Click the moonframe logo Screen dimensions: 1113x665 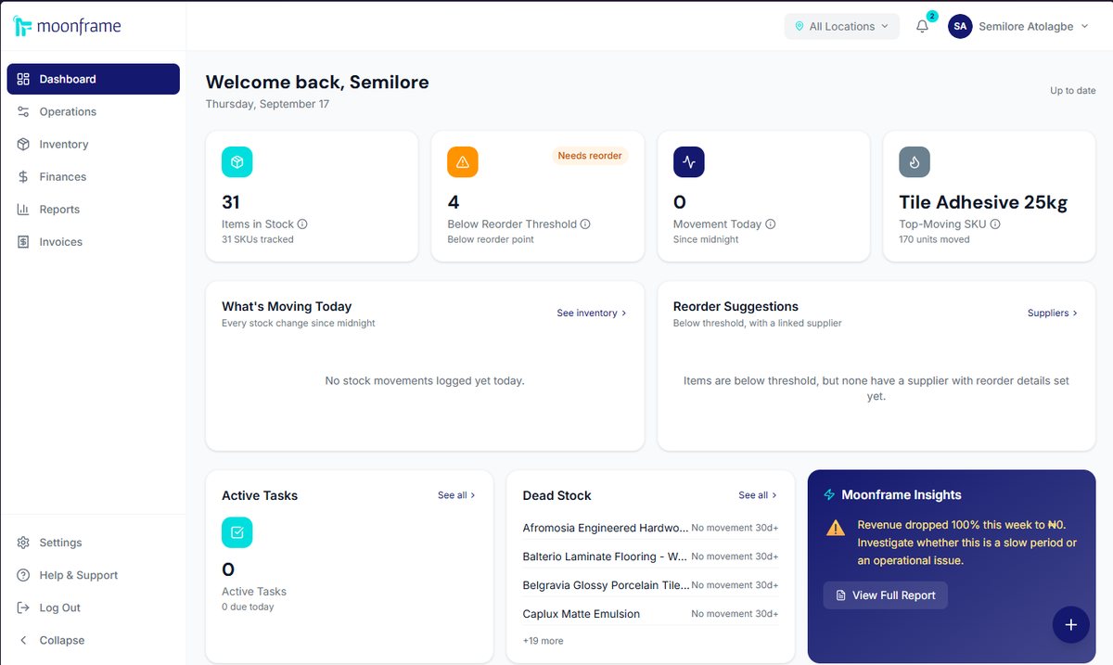[67, 26]
